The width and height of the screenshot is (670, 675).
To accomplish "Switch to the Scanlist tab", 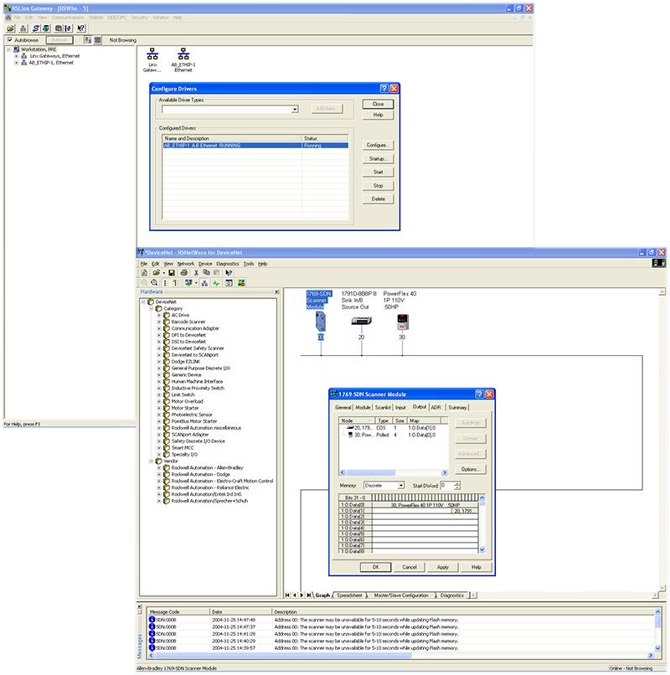I will (x=384, y=407).
